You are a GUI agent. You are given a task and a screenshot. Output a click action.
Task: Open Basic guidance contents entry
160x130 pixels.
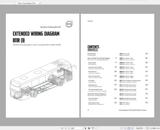[92, 63]
